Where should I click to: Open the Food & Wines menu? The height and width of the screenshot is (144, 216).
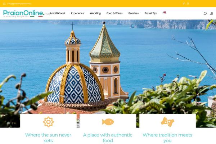pos(114,13)
